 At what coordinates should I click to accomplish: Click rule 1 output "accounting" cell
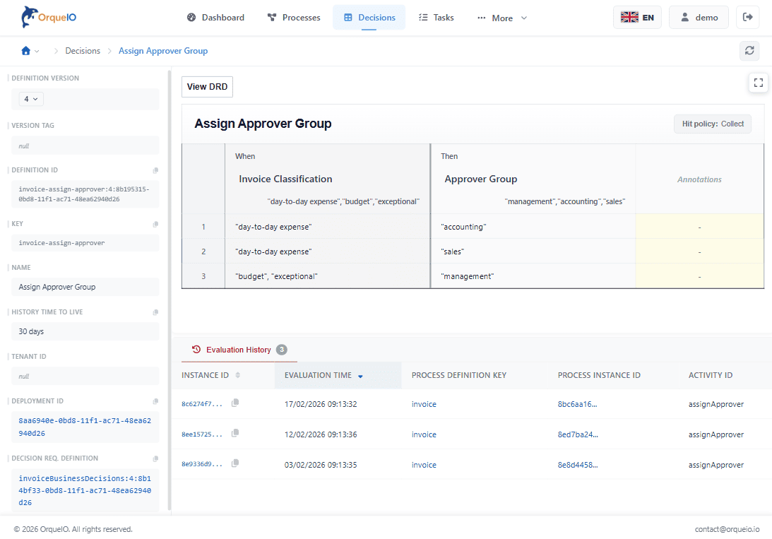pos(533,227)
